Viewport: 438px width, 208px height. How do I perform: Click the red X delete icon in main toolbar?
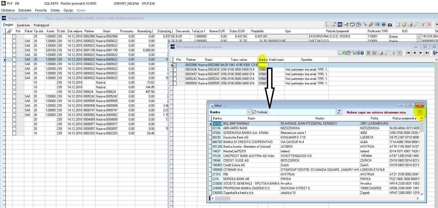pos(429,25)
